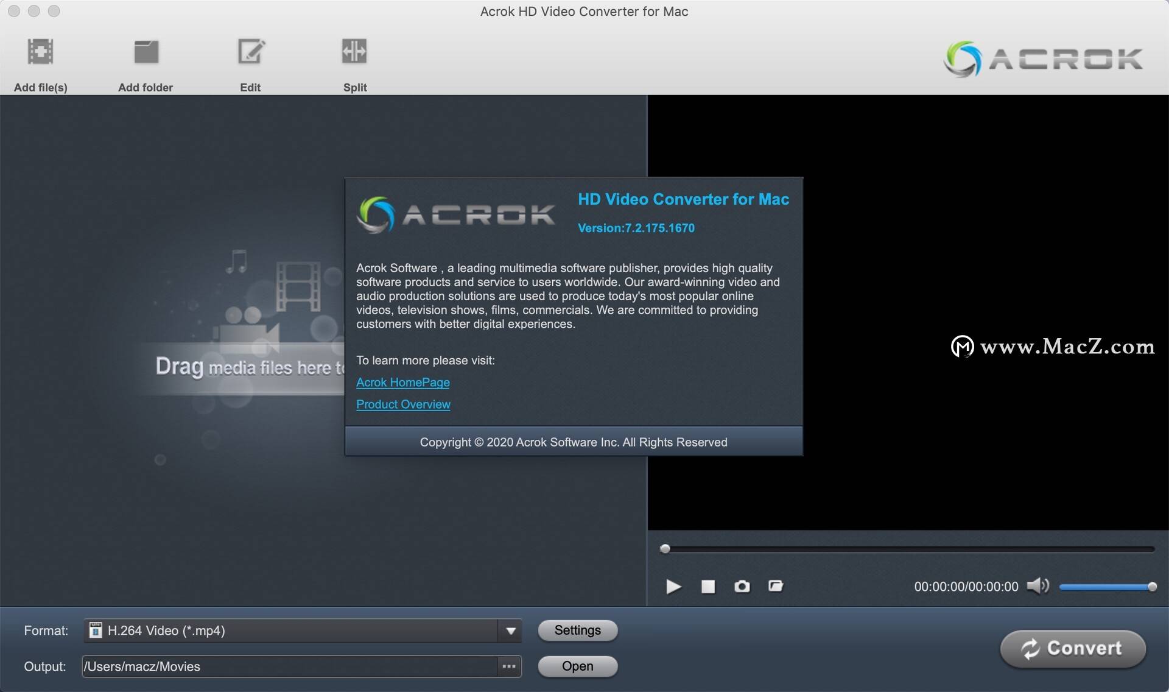The width and height of the screenshot is (1169, 692).
Task: Click the Settings button
Action: click(x=577, y=630)
